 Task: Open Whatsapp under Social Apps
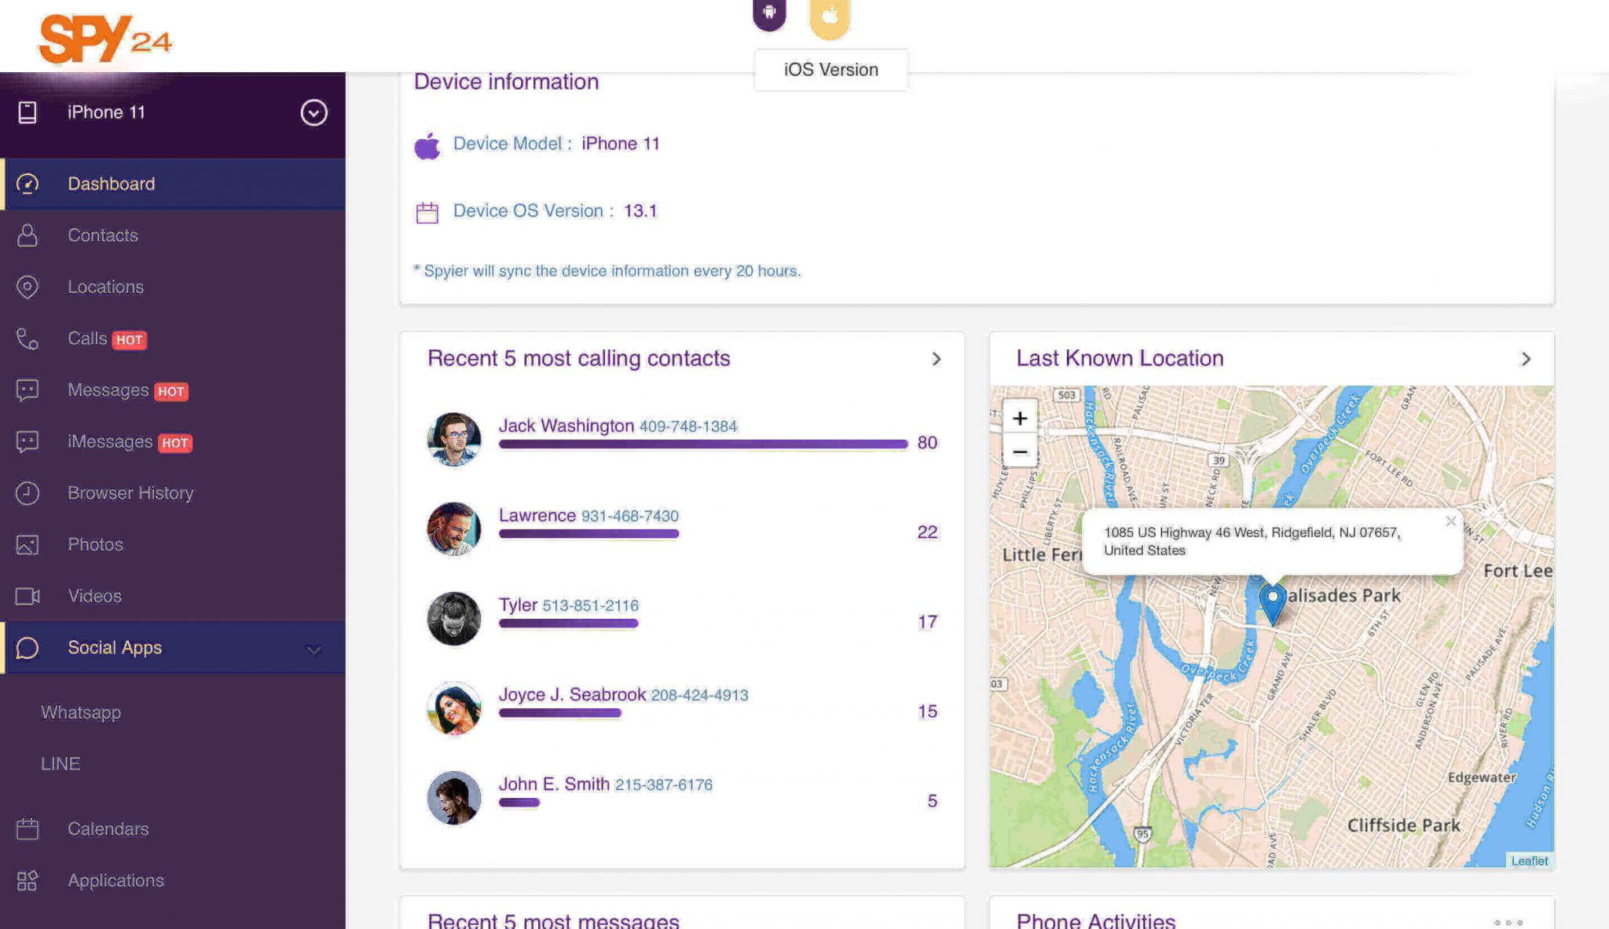[81, 712]
